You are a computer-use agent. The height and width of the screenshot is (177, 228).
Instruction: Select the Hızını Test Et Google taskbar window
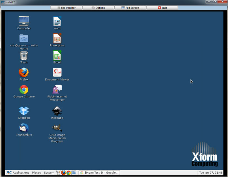(x=99, y=173)
